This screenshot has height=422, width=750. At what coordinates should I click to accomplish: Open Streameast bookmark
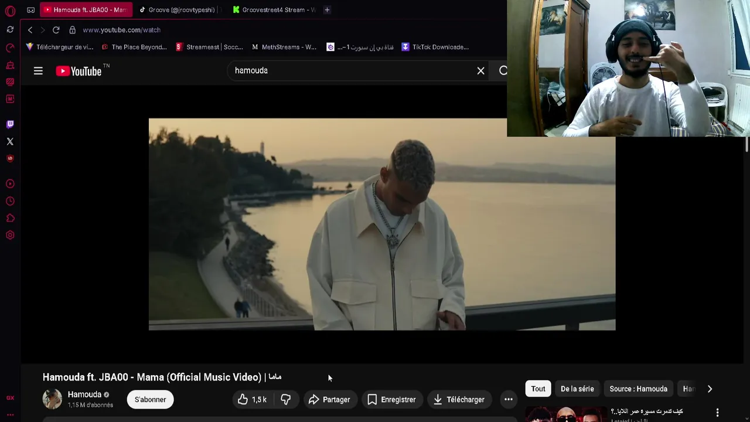(209, 47)
